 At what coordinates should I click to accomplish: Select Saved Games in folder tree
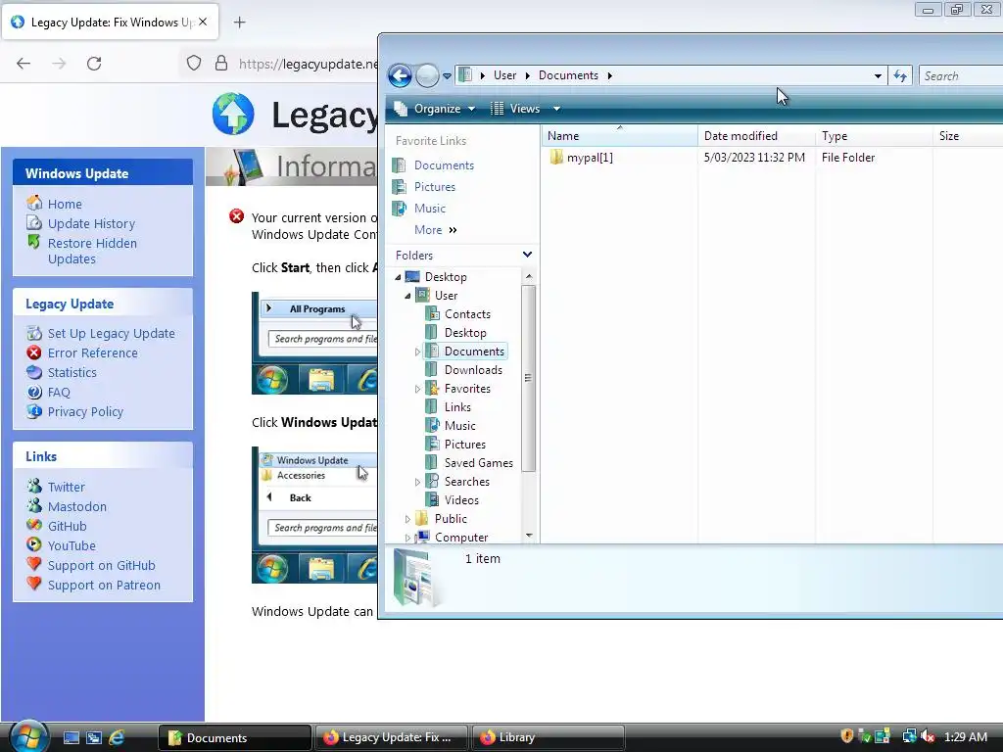pos(478,462)
